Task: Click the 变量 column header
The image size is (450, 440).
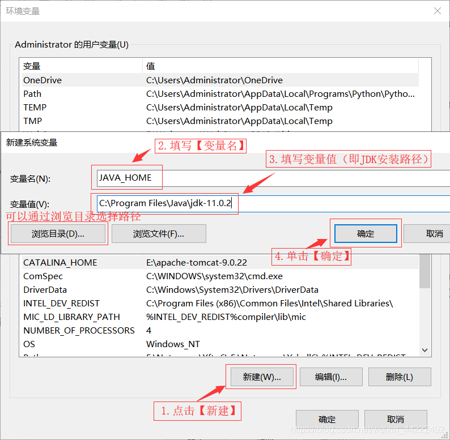Action: pos(82,66)
